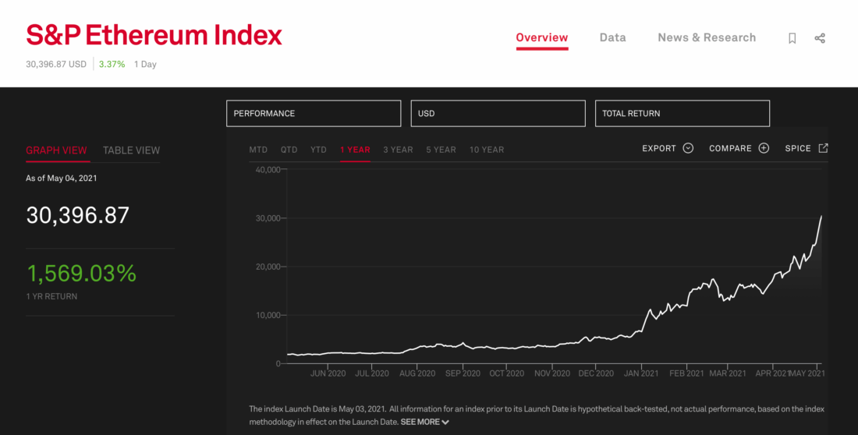Click the large 30,396.87 index value
This screenshot has height=435, width=858.
[78, 216]
